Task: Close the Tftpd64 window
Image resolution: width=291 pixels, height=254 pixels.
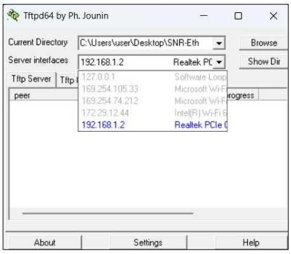Action: (273, 16)
